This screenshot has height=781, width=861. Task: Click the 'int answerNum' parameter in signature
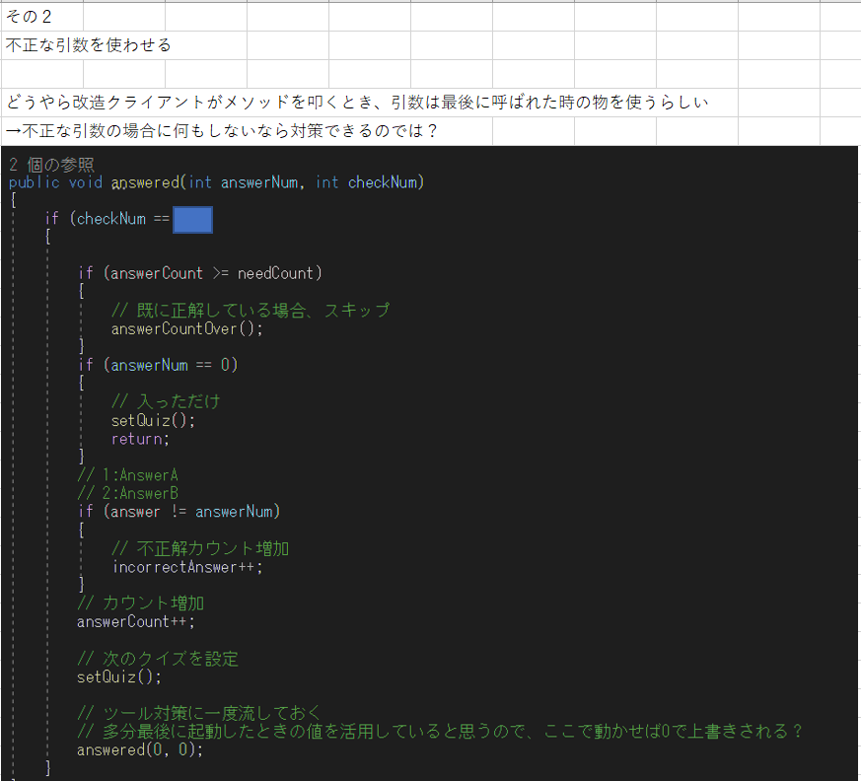coord(244,182)
